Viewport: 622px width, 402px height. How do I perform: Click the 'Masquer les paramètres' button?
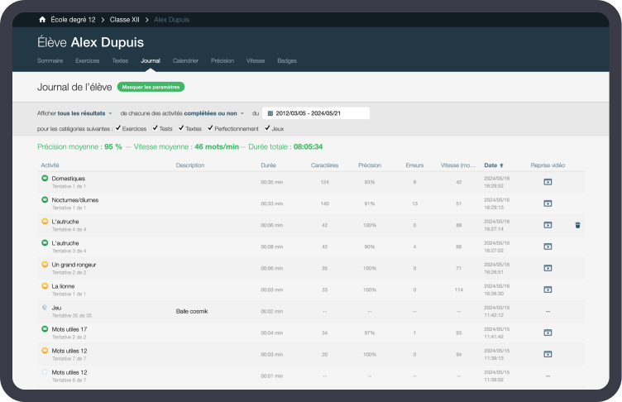tap(151, 87)
